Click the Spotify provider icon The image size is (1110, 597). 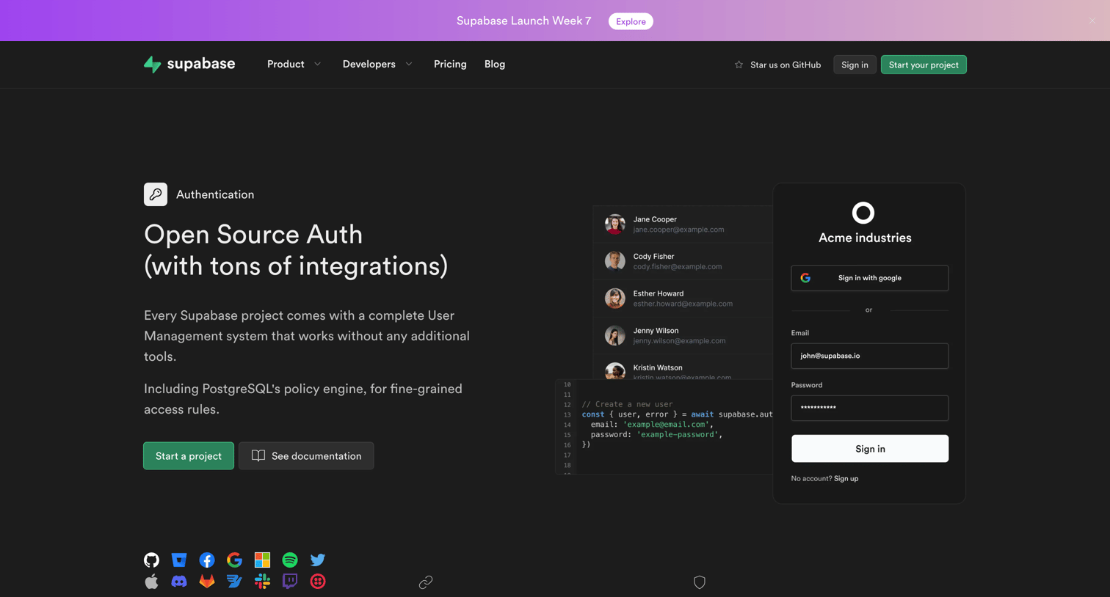[x=290, y=560]
